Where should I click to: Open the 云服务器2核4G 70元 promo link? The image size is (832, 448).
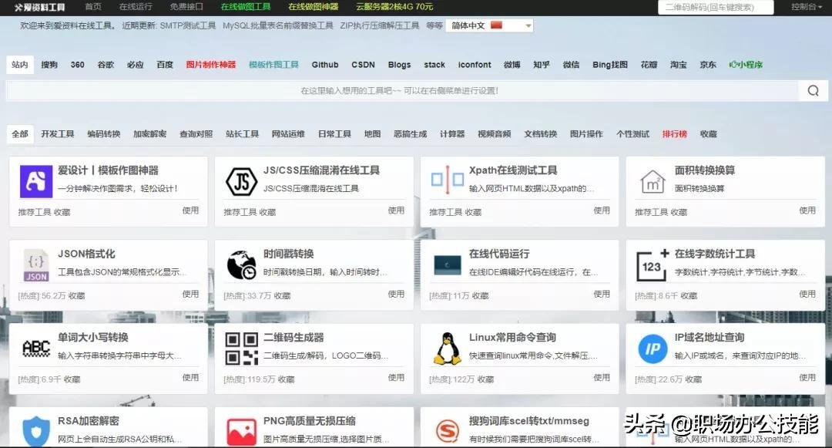pyautogui.click(x=394, y=6)
